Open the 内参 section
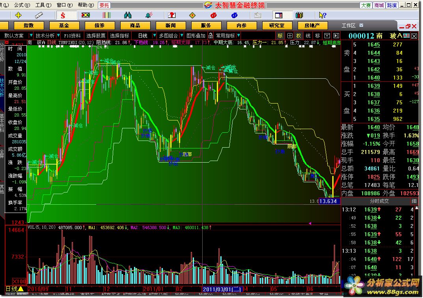 click(241, 25)
